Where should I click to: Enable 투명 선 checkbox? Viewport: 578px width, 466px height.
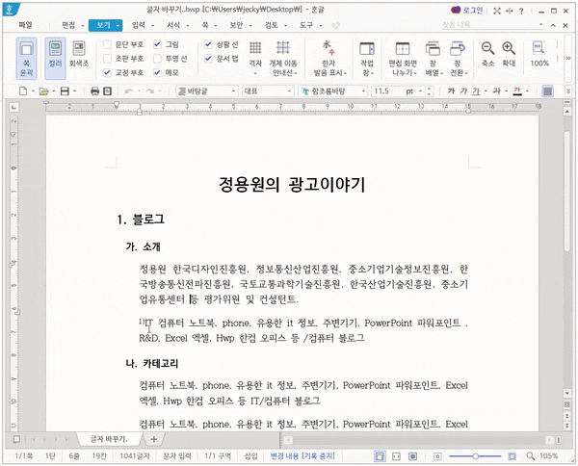[x=157, y=58]
